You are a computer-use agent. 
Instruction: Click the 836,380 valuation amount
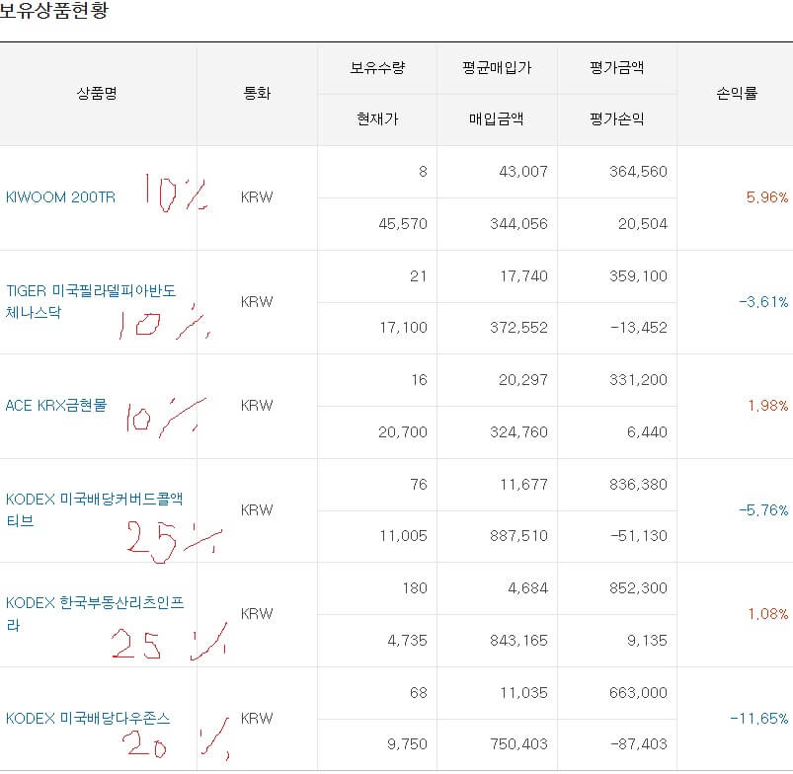click(638, 485)
